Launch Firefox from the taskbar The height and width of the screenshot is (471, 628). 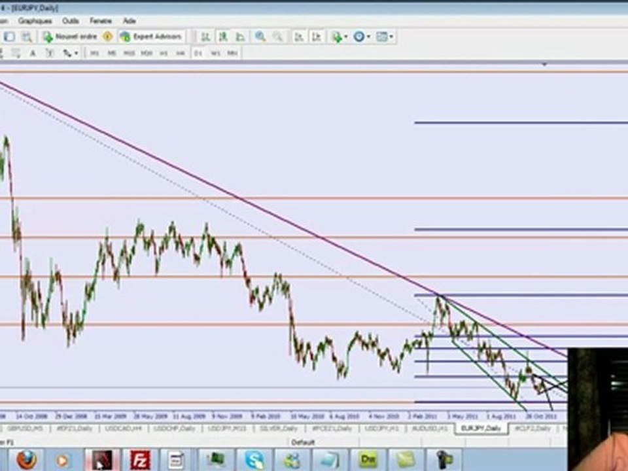pos(26,460)
